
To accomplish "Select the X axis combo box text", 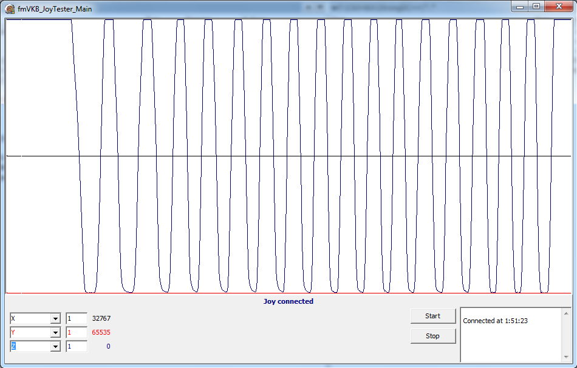I will tap(13, 318).
